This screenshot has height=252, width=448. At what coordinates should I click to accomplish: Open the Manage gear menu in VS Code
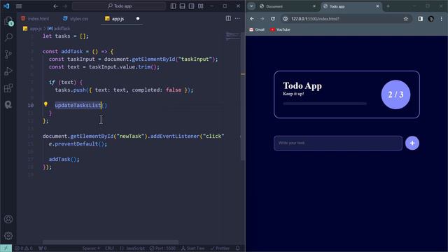click(8, 236)
